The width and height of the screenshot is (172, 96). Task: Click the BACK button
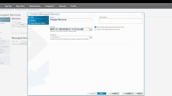(x=92, y=93)
